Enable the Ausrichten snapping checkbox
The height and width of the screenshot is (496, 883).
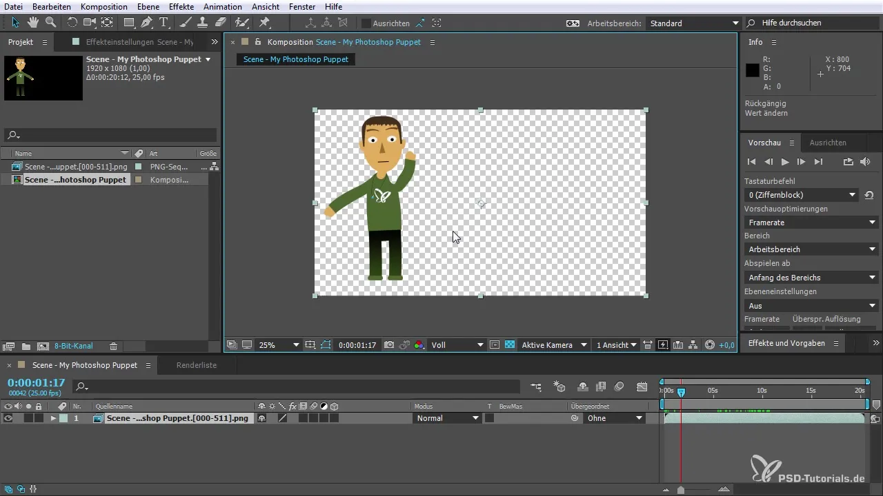(x=366, y=23)
